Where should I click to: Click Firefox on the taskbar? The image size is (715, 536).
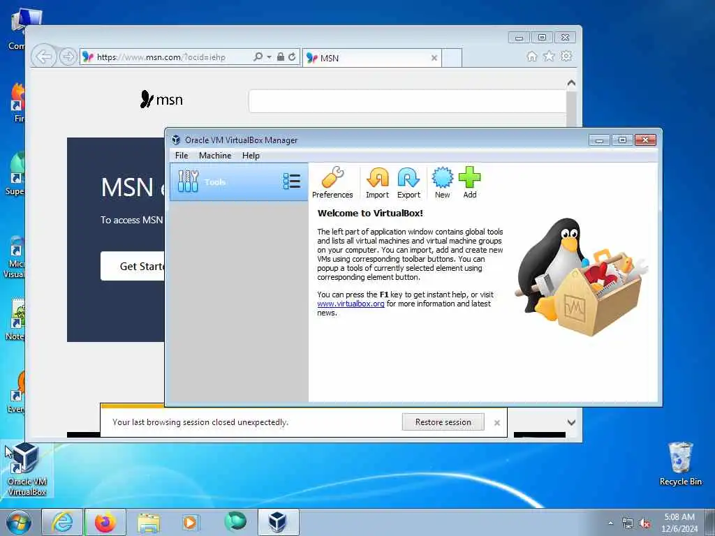pos(105,522)
